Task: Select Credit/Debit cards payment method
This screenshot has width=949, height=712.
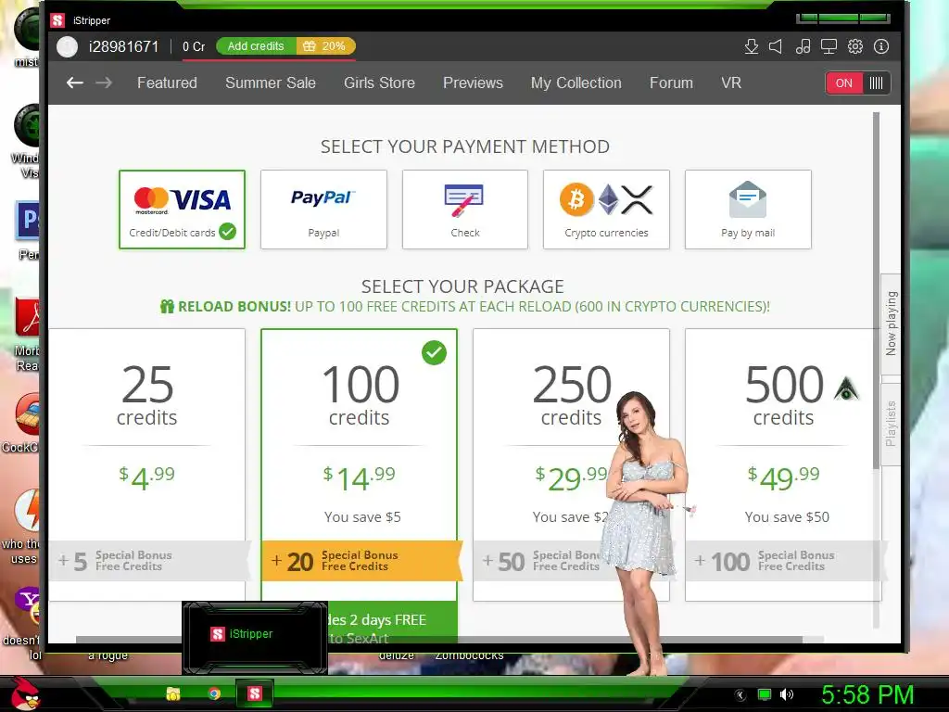Action: pyautogui.click(x=183, y=210)
